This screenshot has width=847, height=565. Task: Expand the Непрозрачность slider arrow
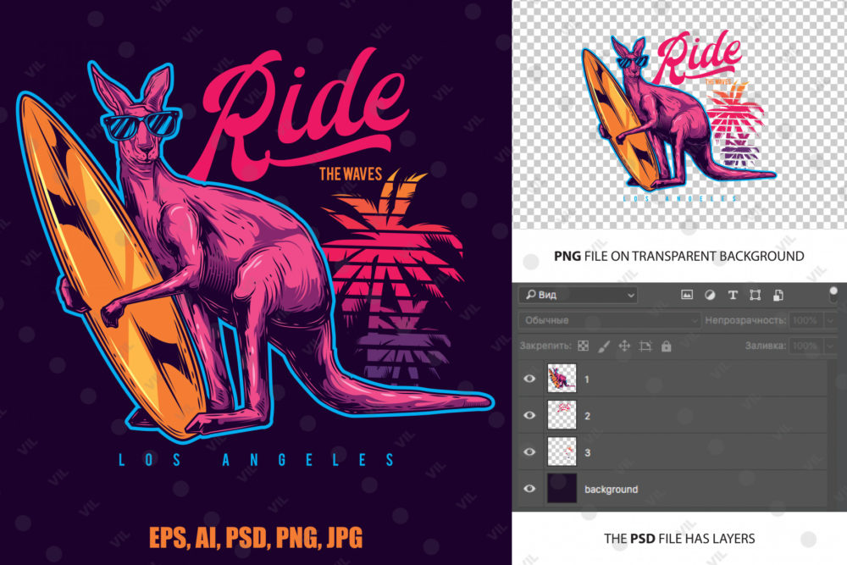point(832,320)
